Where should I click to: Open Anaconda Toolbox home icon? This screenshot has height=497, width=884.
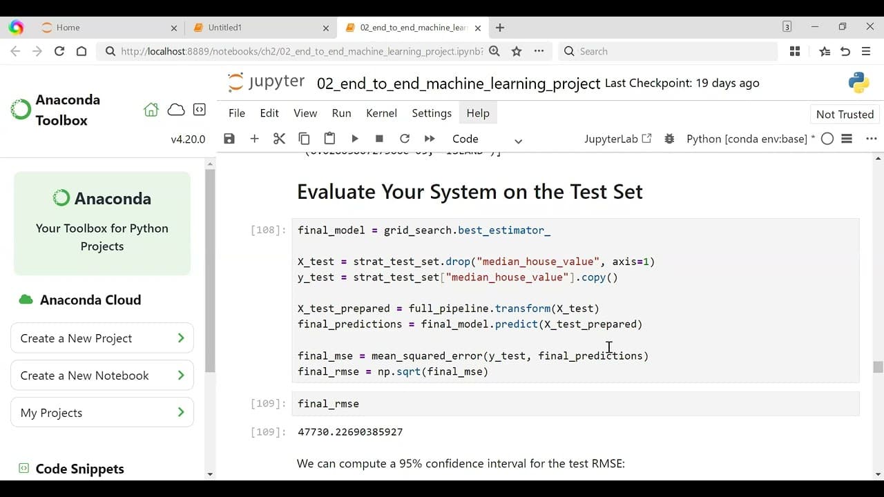point(151,110)
